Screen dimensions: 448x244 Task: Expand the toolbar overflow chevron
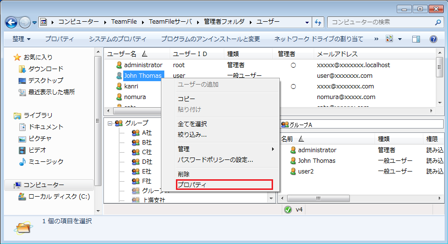[376, 39]
